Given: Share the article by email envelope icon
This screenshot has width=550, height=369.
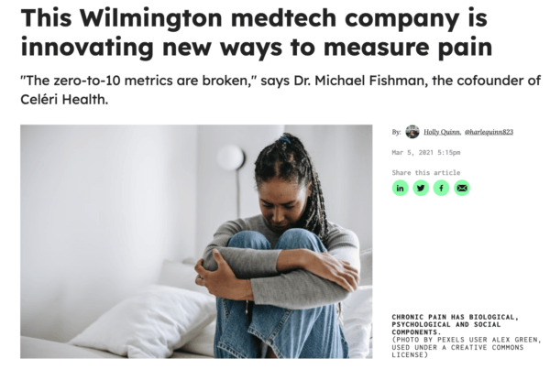Looking at the screenshot, I should point(462,188).
